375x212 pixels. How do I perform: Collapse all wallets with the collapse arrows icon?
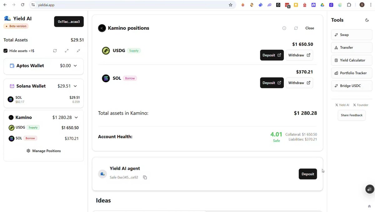point(78,51)
